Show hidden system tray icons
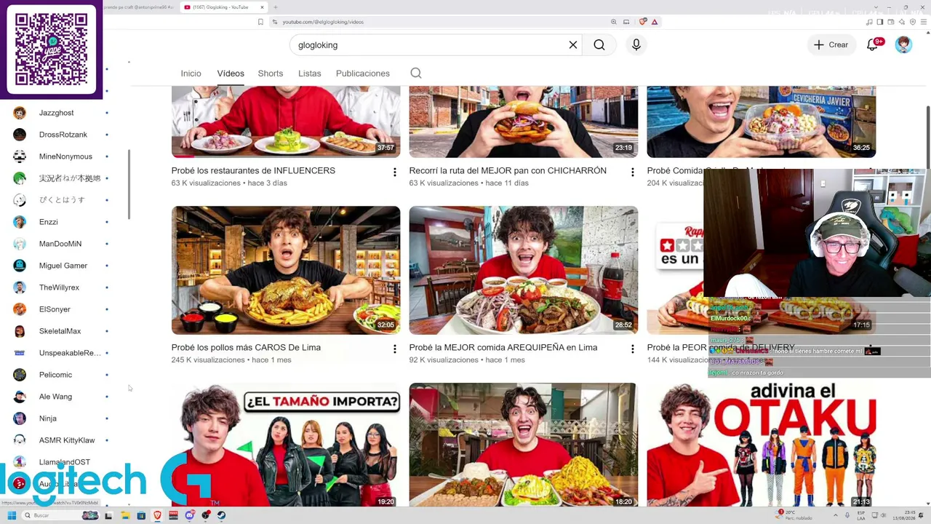Image resolution: width=931 pixels, height=524 pixels. (835, 515)
